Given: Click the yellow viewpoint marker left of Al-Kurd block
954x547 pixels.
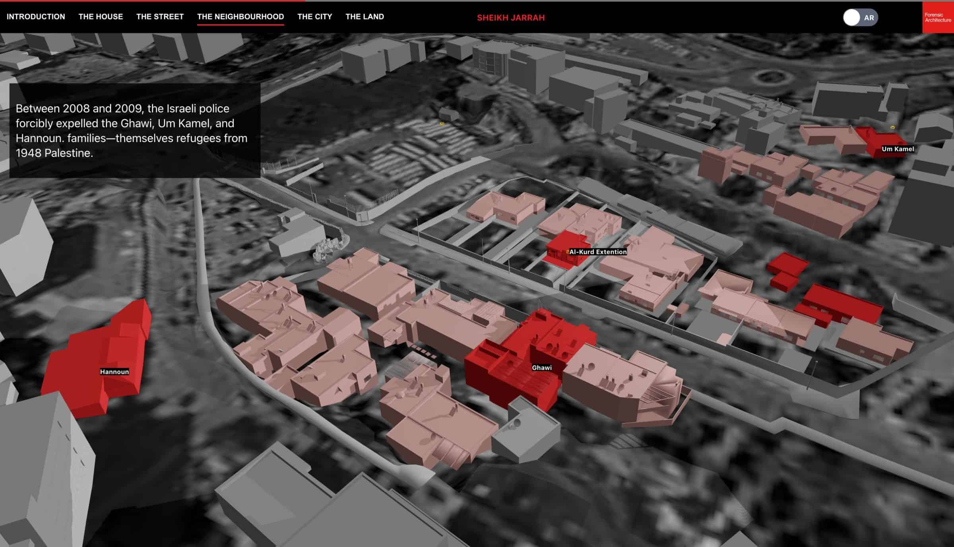Looking at the screenshot, I should point(442,124).
